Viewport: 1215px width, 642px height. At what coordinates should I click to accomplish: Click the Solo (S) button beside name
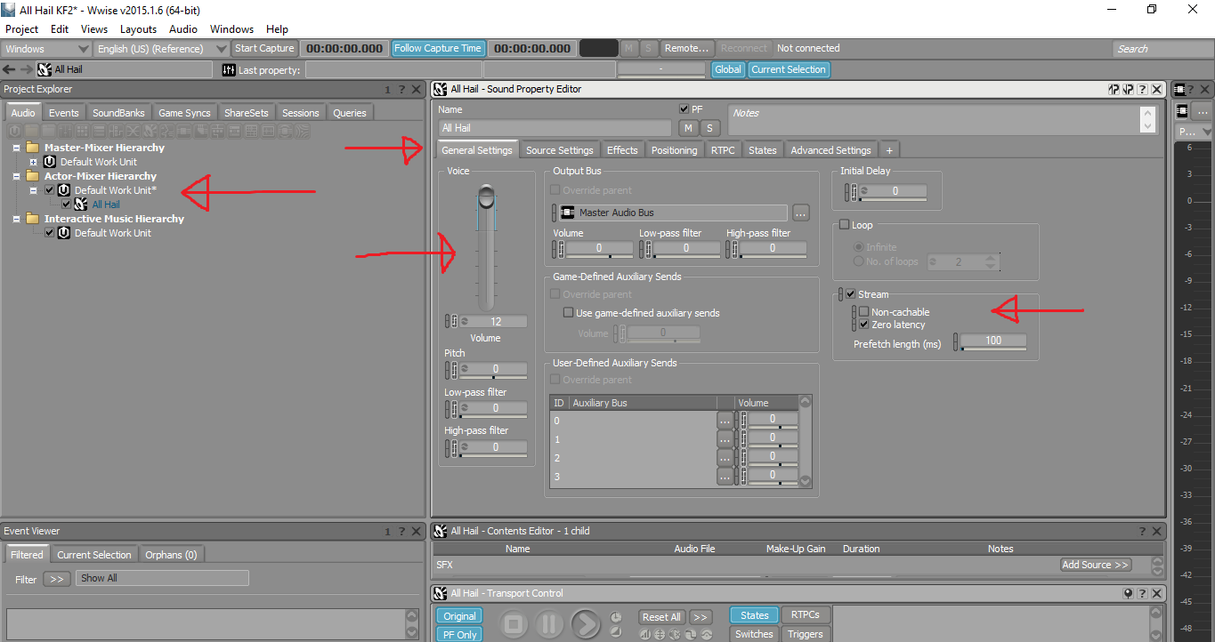[709, 128]
